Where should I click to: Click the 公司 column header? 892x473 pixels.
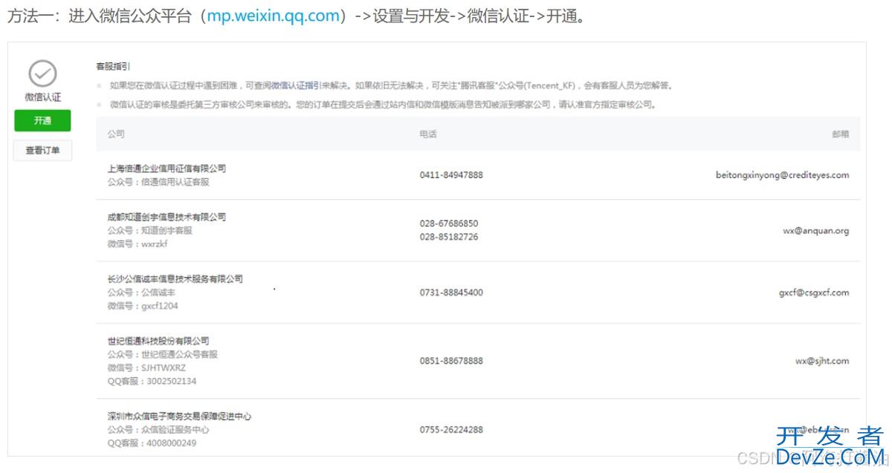tap(116, 134)
